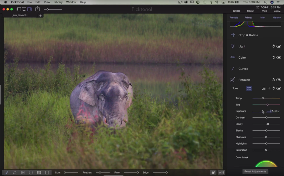Open the Wi-Fi menu bar icon
The height and width of the screenshot is (176, 284).
click(x=217, y=2)
